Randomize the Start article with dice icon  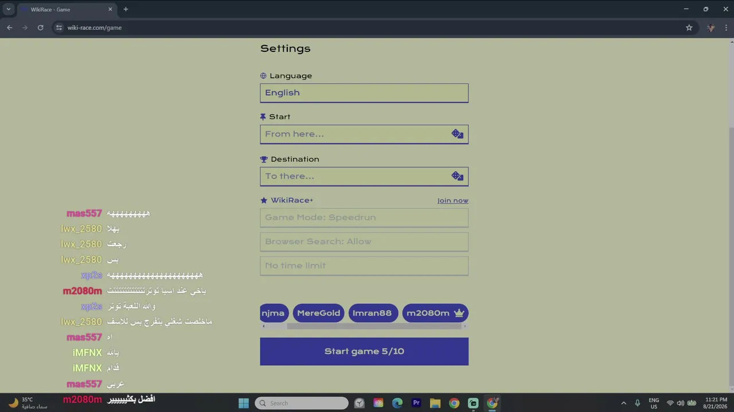pos(457,134)
